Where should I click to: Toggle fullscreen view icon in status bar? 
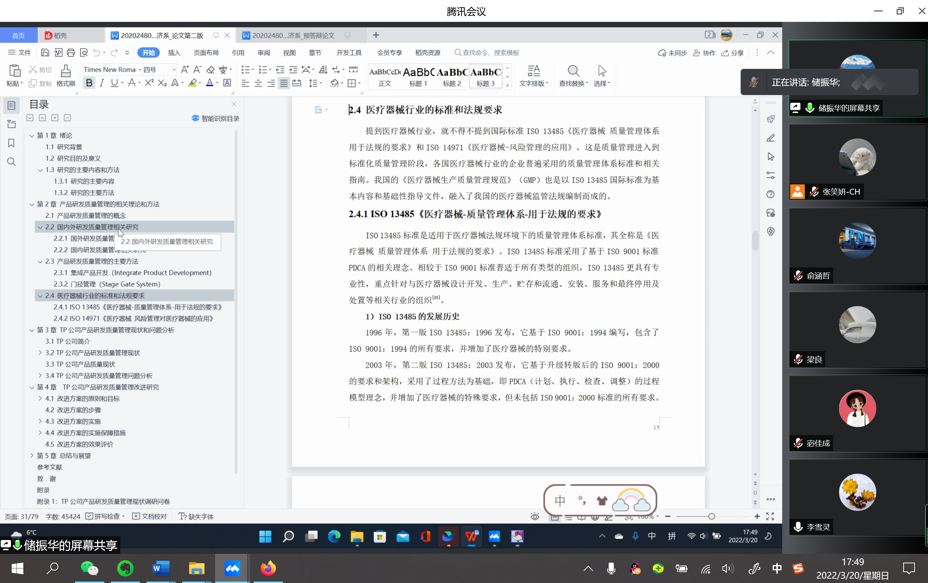point(770,516)
